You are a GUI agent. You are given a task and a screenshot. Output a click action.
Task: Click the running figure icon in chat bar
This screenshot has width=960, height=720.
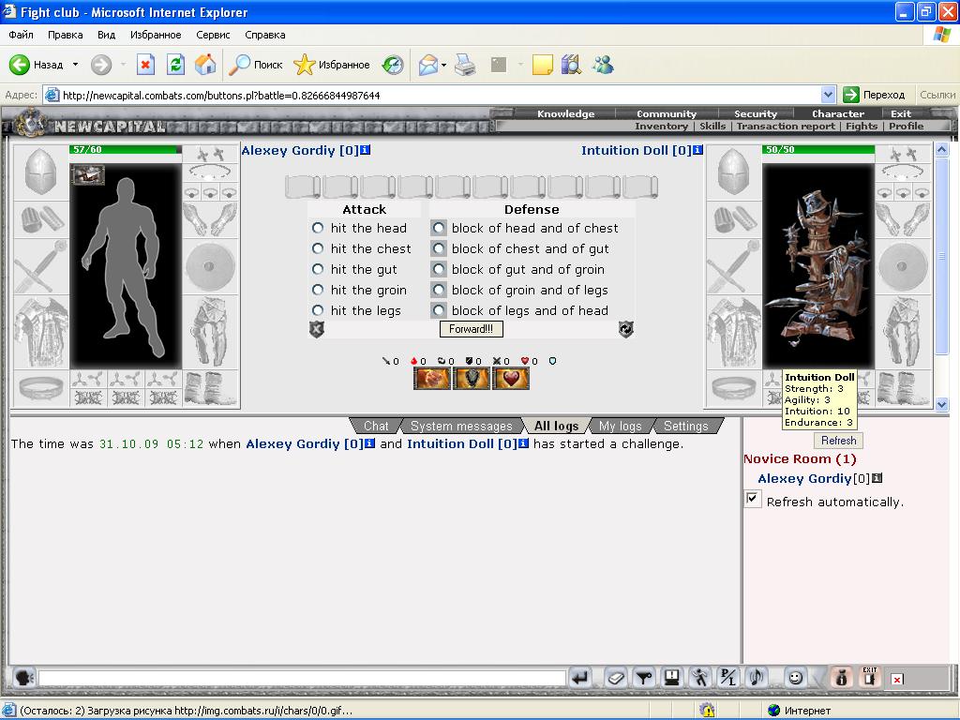coord(699,677)
